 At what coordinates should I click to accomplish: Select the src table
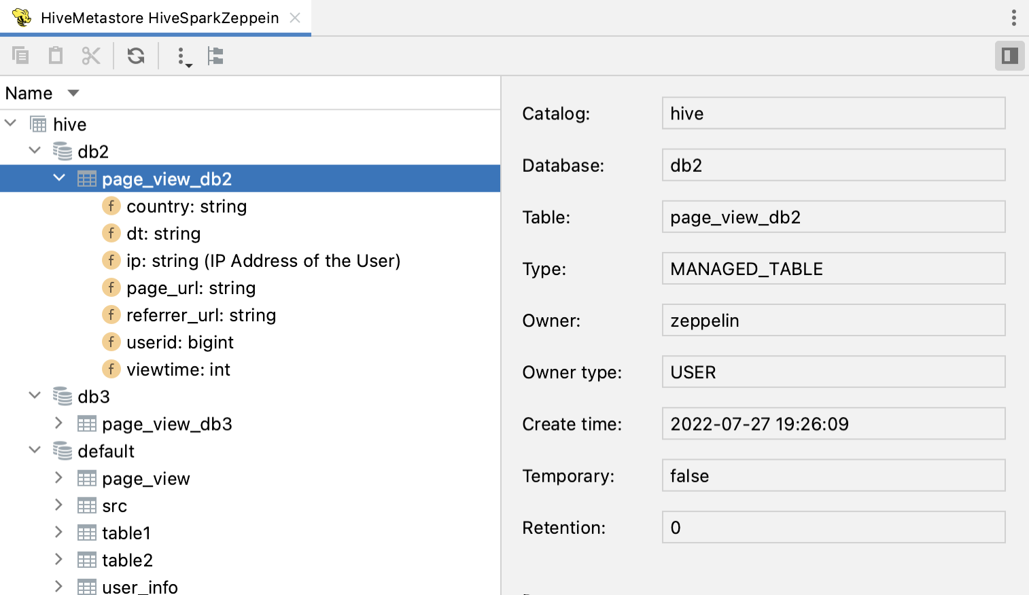click(x=114, y=506)
